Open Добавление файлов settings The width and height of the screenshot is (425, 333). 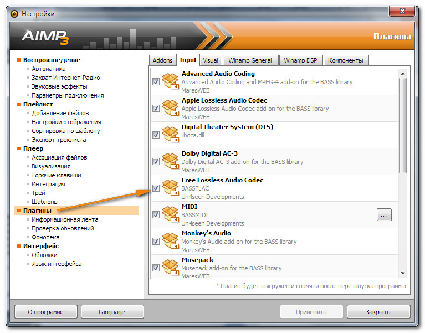click(60, 113)
